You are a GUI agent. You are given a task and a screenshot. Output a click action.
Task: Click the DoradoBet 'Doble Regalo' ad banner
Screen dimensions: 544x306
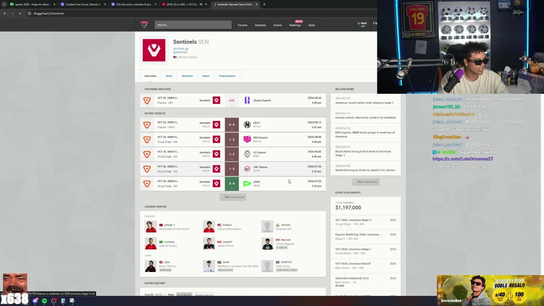[x=490, y=290]
